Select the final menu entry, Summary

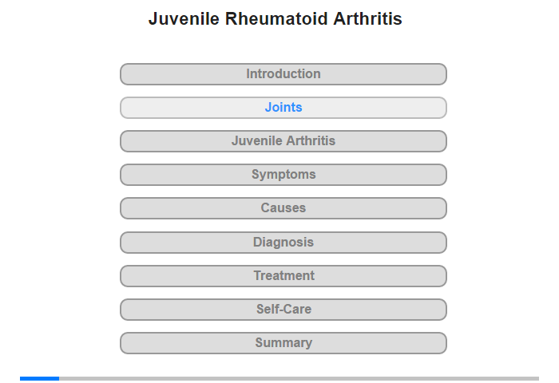click(283, 343)
